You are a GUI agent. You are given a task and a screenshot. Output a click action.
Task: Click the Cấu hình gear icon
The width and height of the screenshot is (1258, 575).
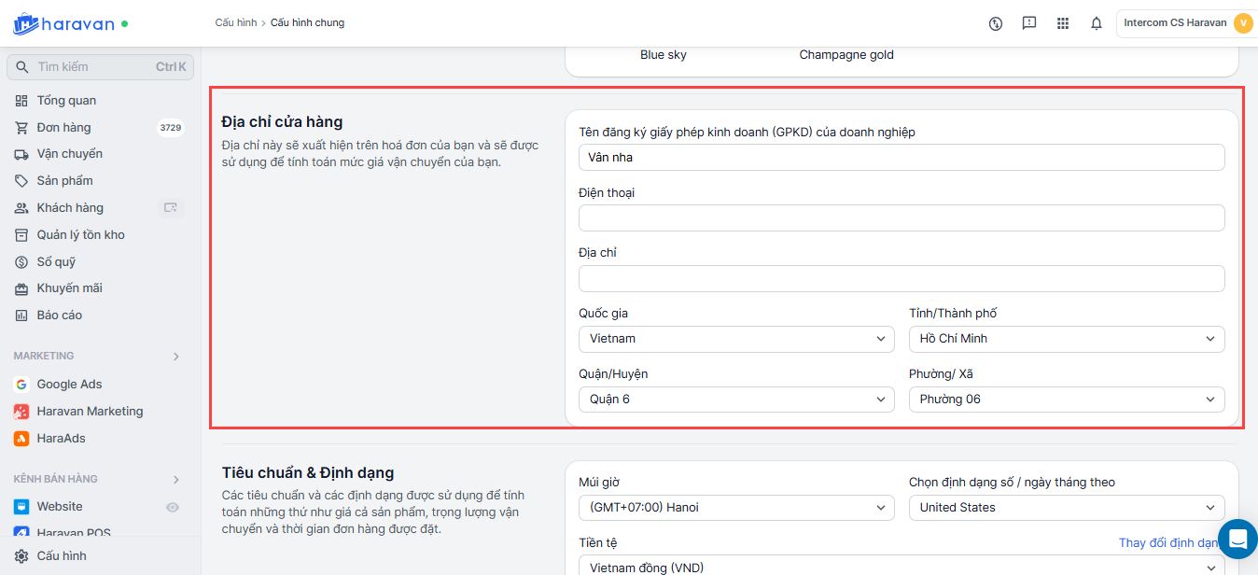[x=21, y=556]
